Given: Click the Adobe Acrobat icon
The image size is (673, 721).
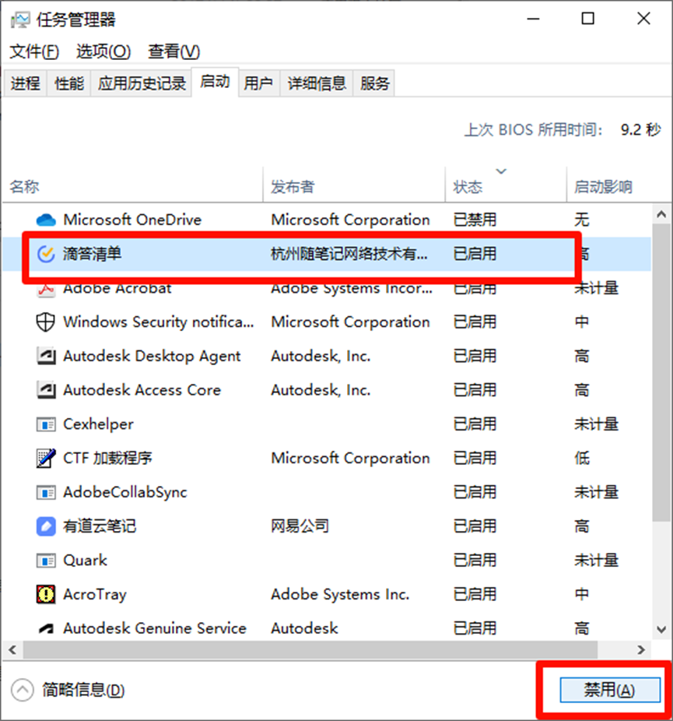Looking at the screenshot, I should point(46,287).
